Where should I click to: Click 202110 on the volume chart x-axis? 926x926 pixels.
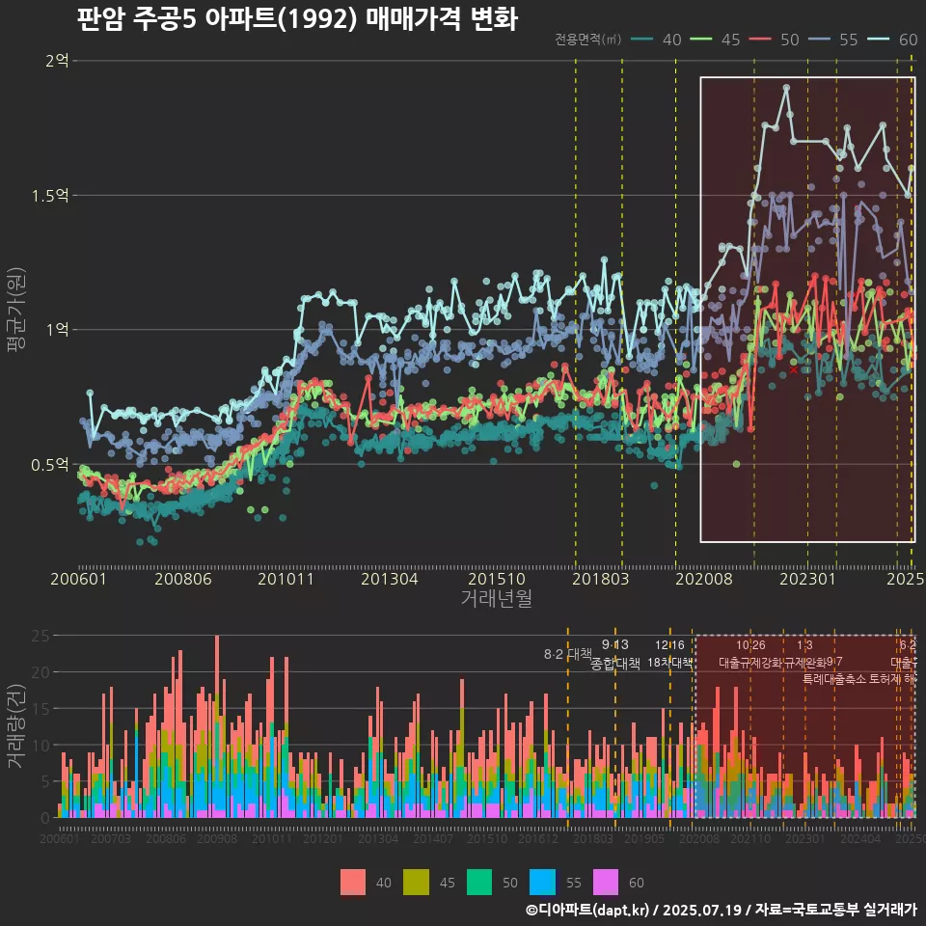pyautogui.click(x=750, y=838)
